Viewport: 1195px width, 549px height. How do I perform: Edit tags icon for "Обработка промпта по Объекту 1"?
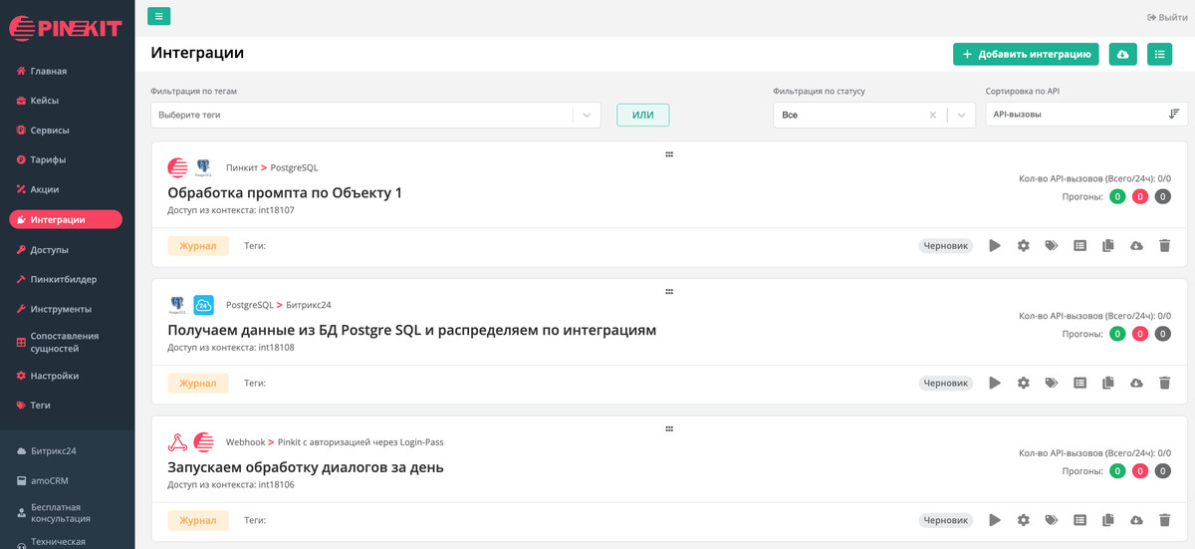[x=1052, y=245]
